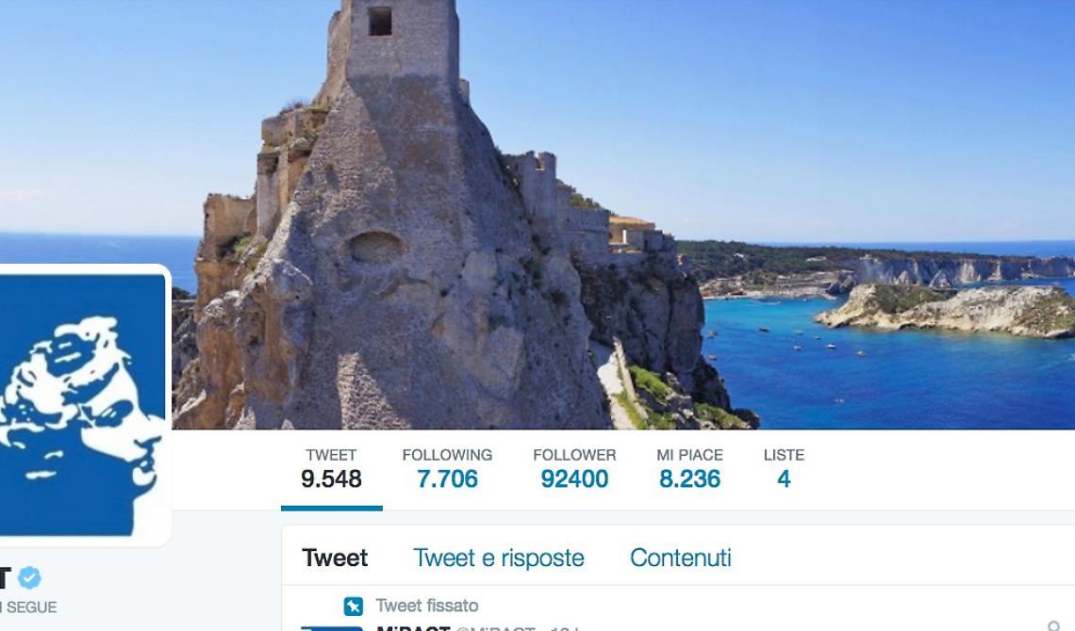The image size is (1075, 631).
Task: Switch to Tweet e risposte tab
Action: tap(499, 558)
